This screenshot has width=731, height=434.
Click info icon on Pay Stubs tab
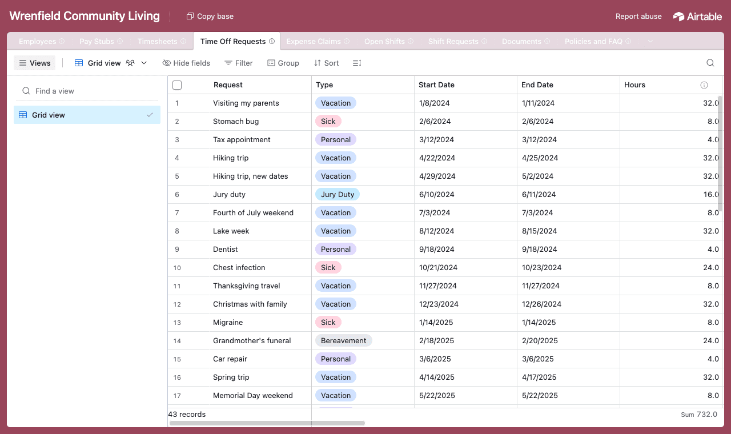pos(120,41)
